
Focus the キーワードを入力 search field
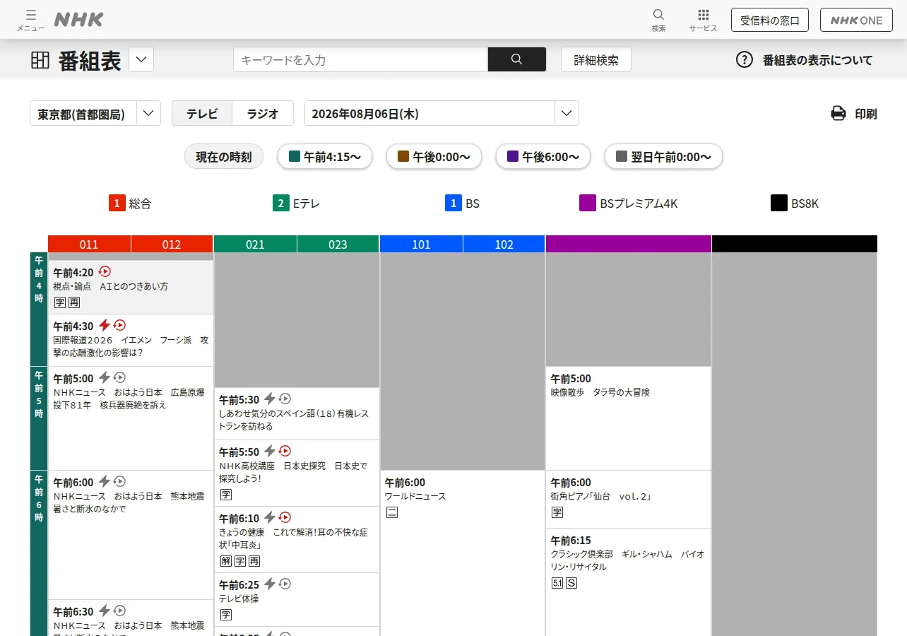coord(360,59)
